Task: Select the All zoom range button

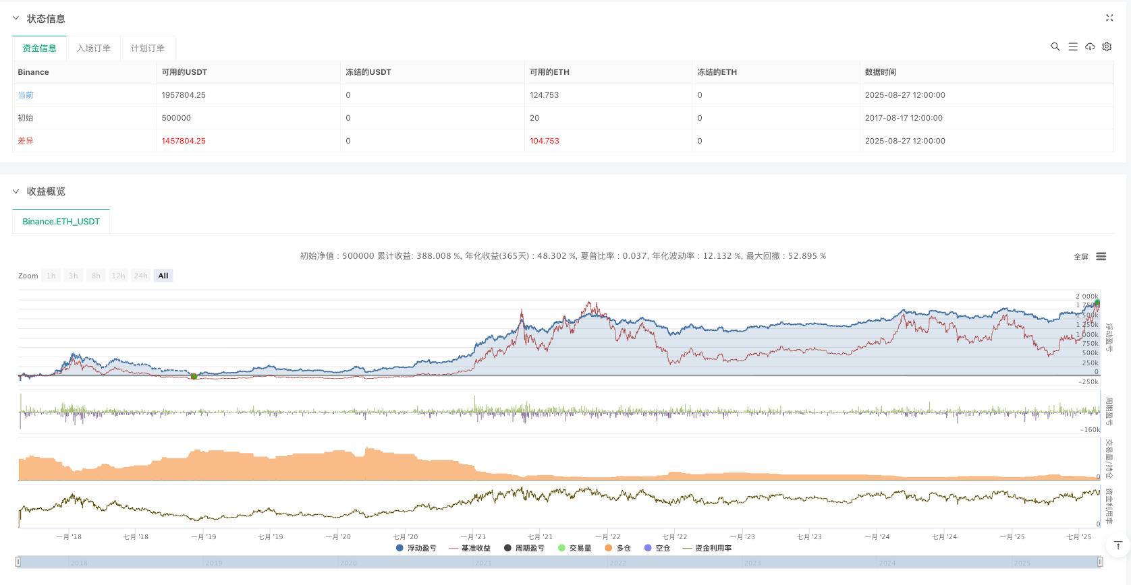Action: (163, 276)
